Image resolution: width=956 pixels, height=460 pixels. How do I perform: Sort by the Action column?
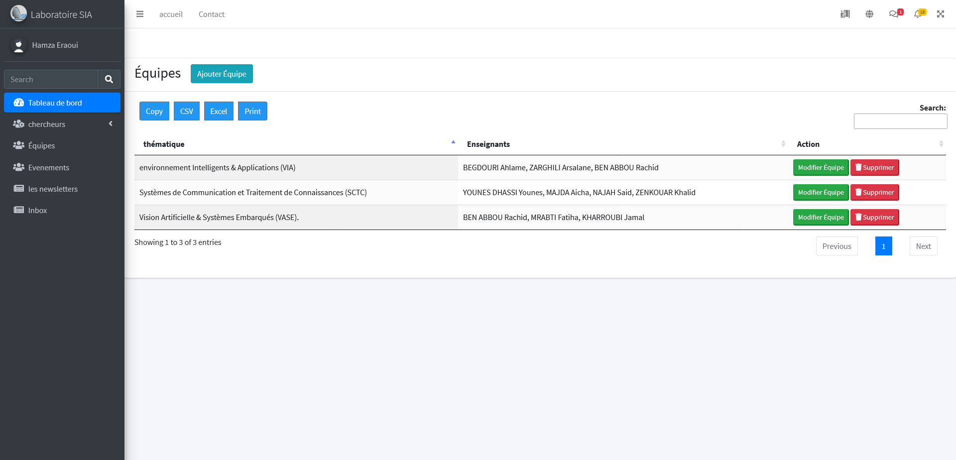(867, 144)
